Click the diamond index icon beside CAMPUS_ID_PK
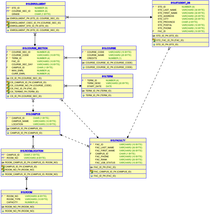Image resolution: width=210 pixels, height=214 pixels. (x=8, y=133)
